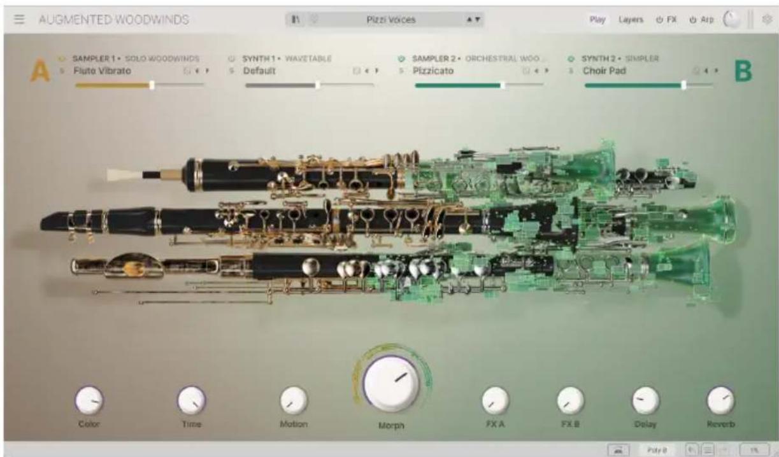Image resolution: width=779 pixels, height=457 pixels.
Task: Toggle Sampler 2 power button
Action: coord(402,59)
